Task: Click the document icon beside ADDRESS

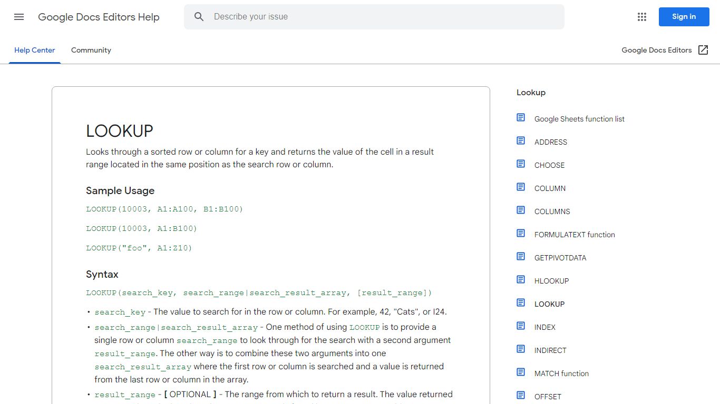Action: coord(521,141)
